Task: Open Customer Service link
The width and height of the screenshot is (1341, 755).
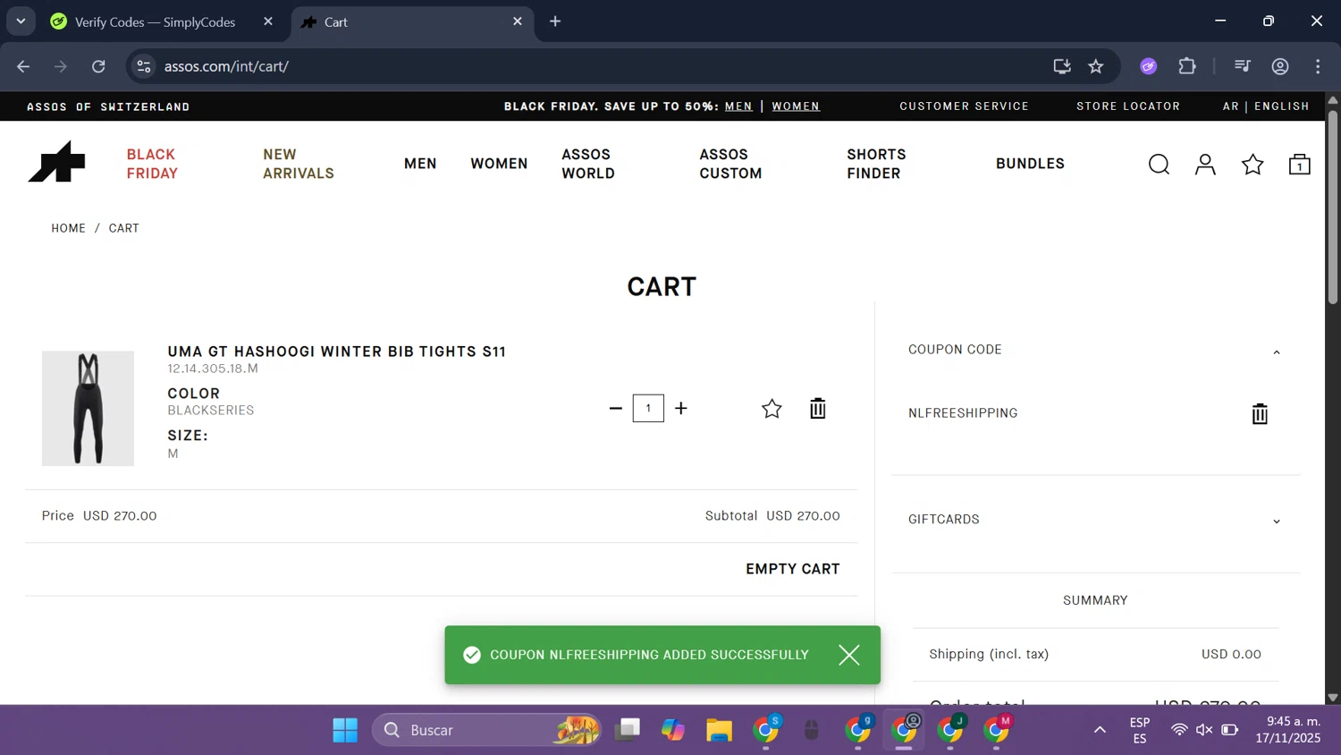Action: tap(964, 106)
